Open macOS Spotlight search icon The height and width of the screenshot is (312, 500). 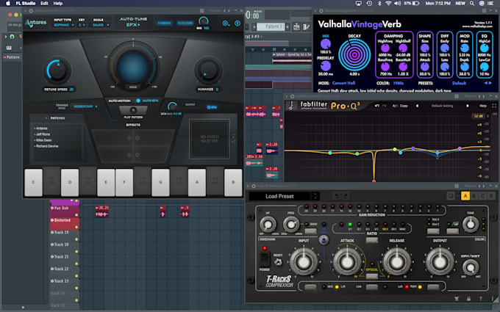472,3
